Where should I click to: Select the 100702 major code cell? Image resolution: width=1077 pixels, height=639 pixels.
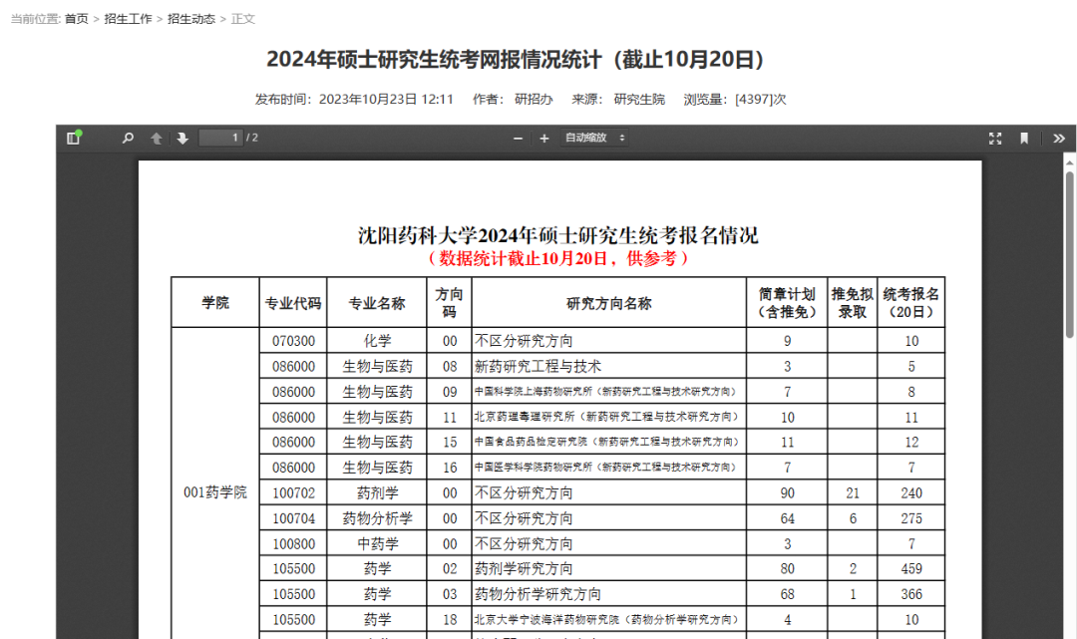293,492
